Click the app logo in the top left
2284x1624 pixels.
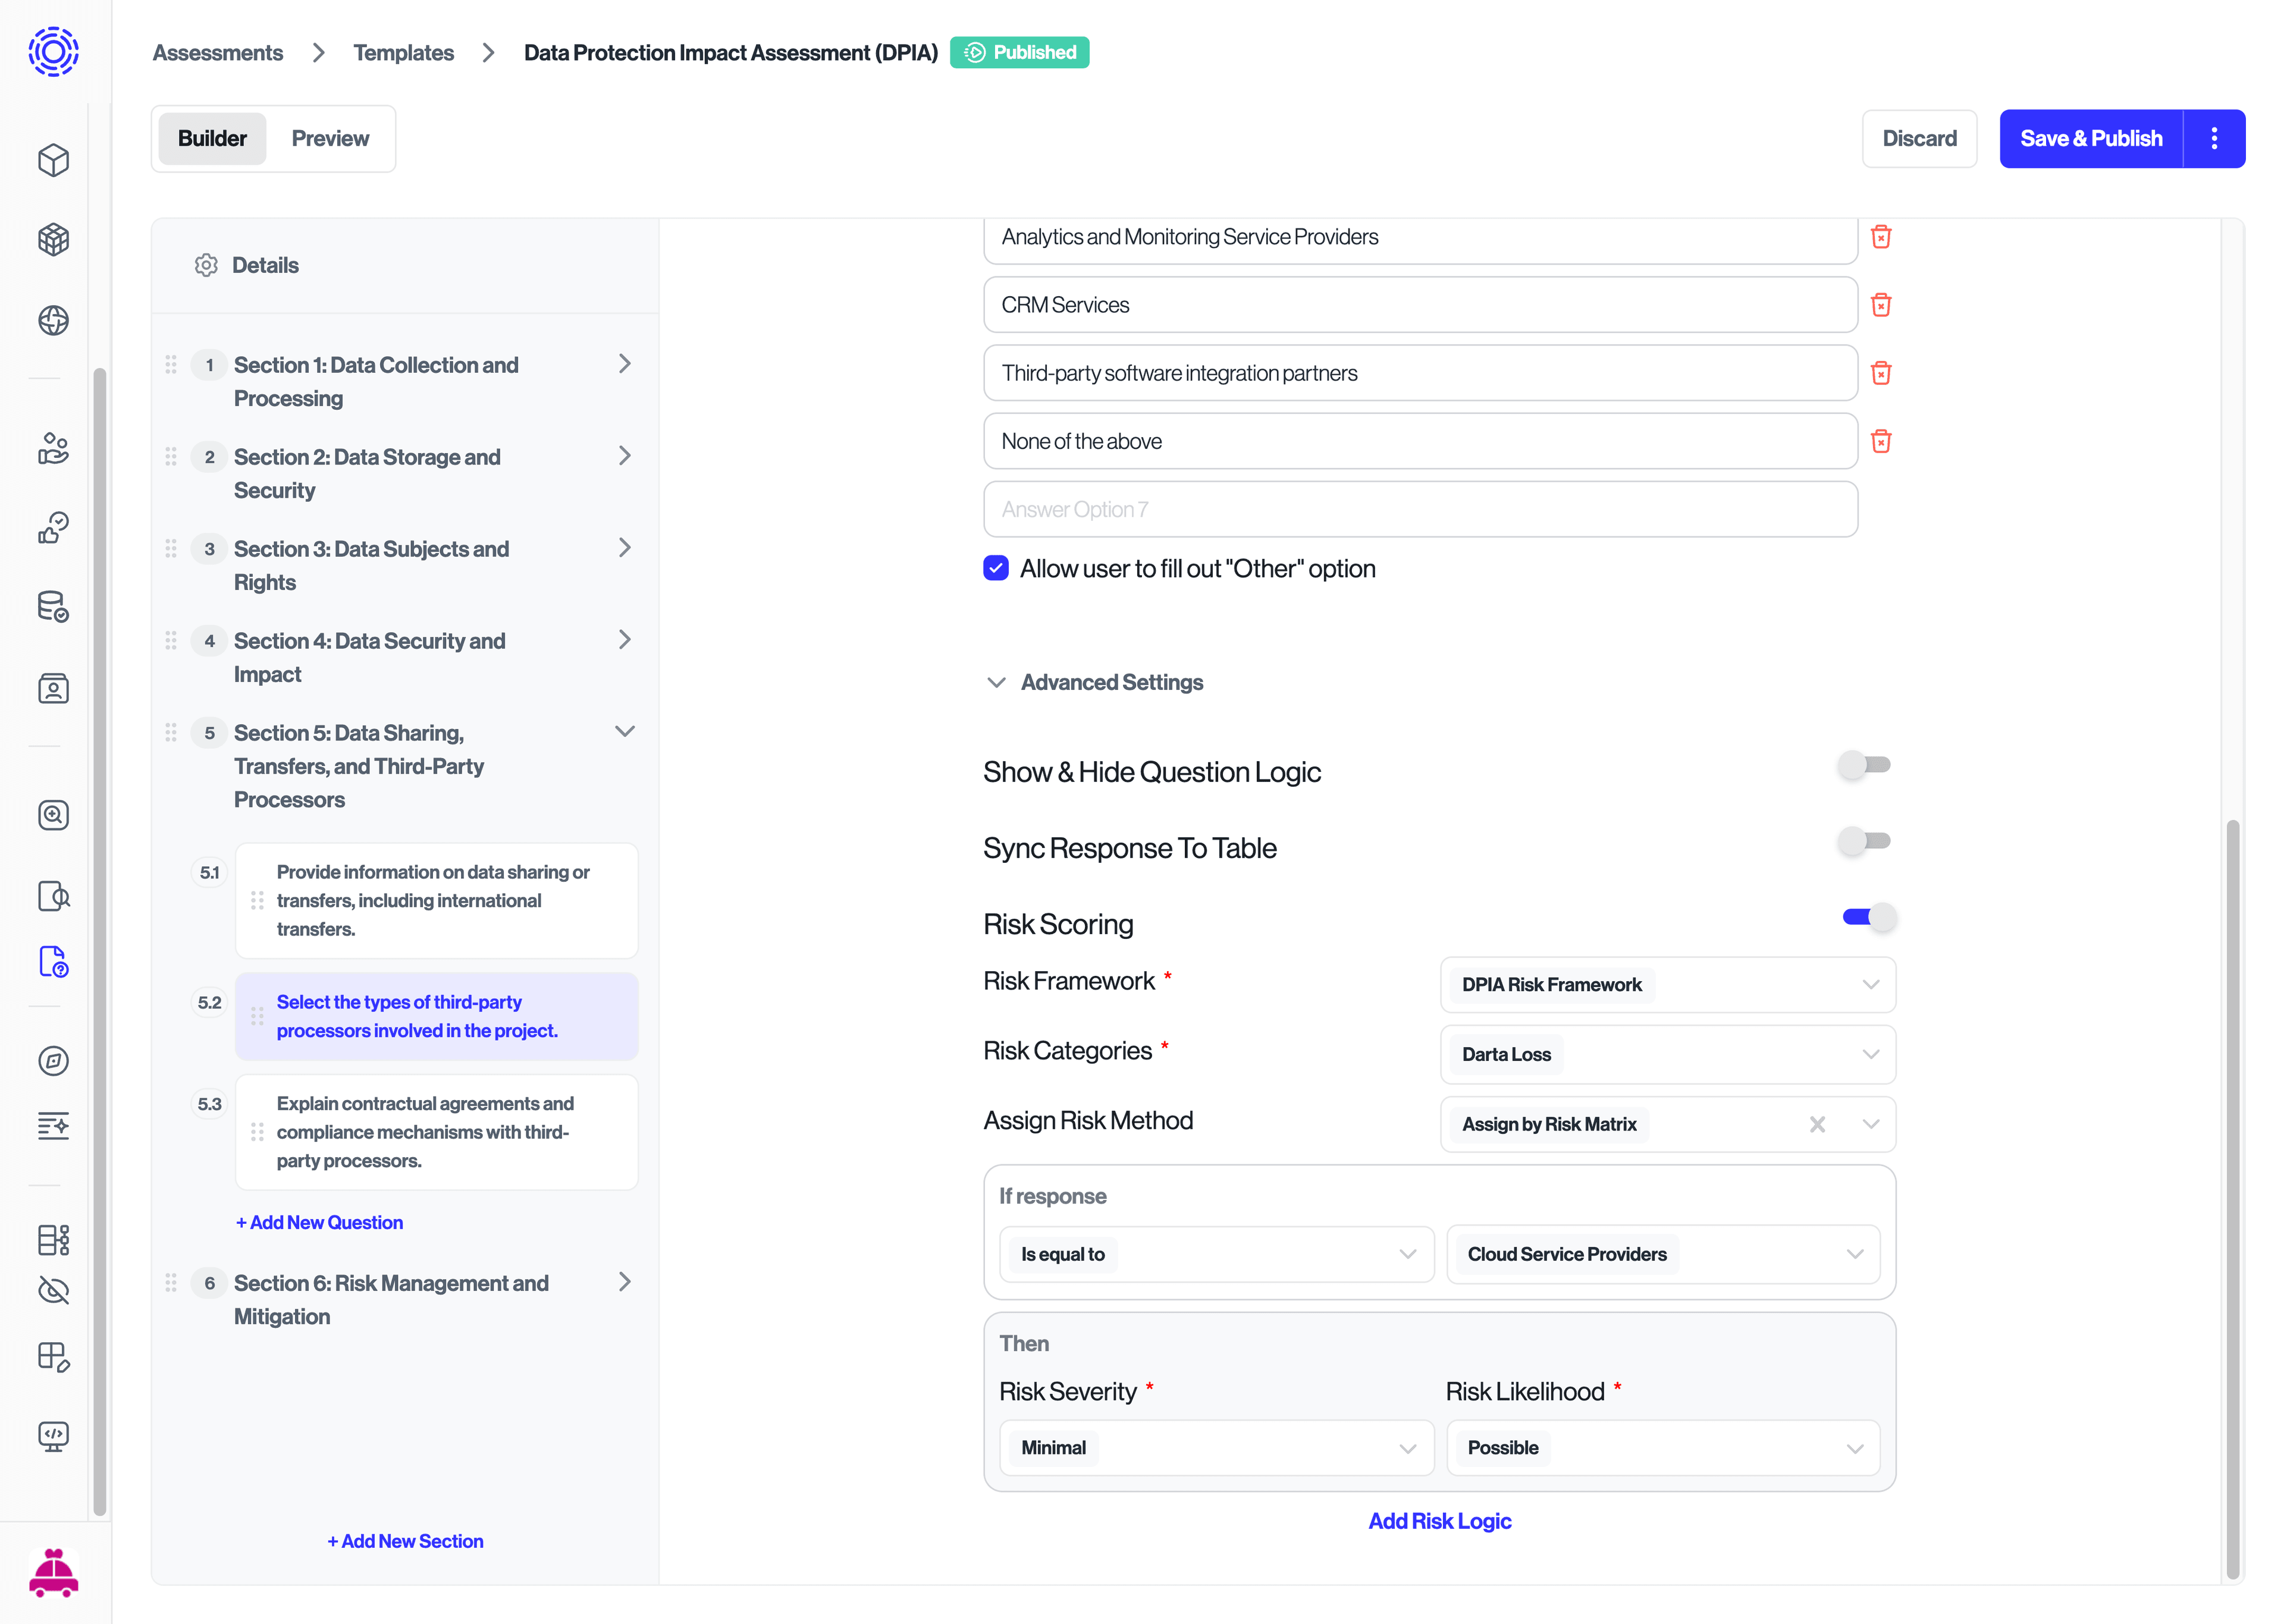tap(53, 52)
